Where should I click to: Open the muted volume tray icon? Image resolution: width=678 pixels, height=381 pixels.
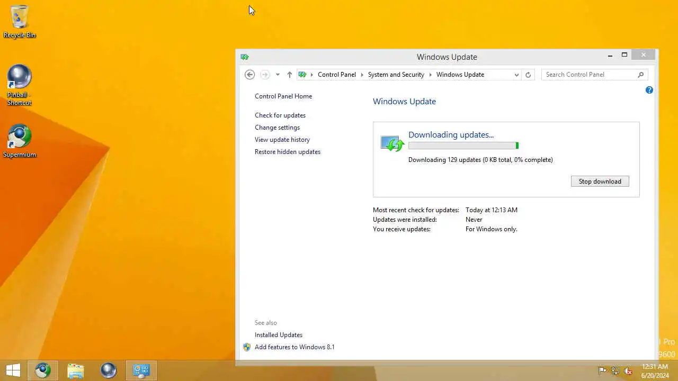click(628, 371)
